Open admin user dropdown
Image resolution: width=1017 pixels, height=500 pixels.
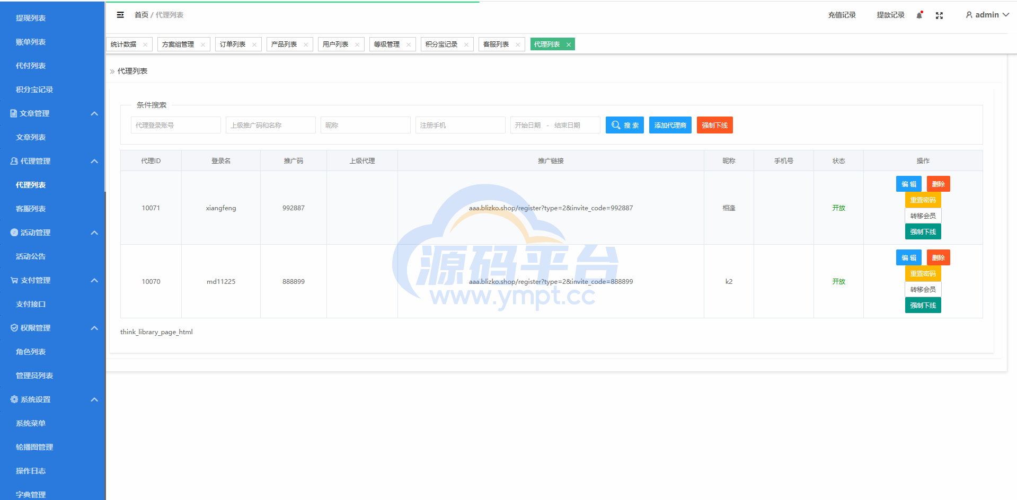(x=987, y=15)
